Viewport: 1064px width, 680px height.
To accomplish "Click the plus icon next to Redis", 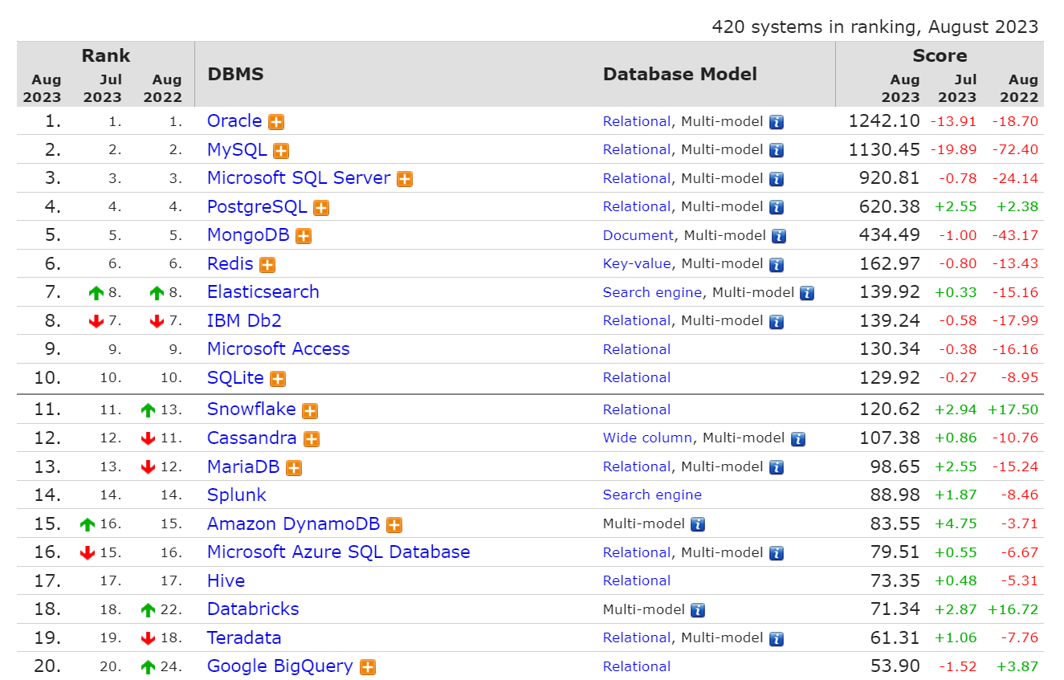I will point(267,265).
